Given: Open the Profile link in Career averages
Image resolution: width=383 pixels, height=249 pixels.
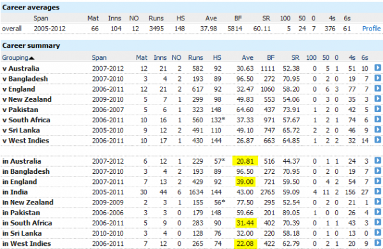Looking at the screenshot, I should point(372,29).
